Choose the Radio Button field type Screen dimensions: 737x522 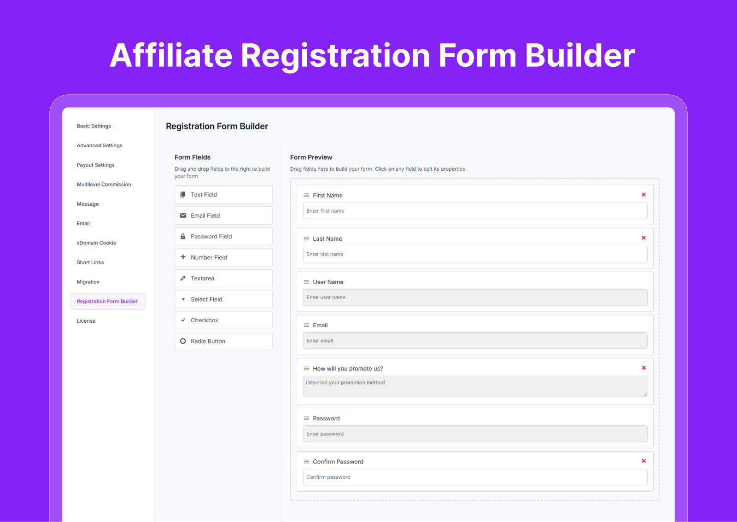pyautogui.click(x=223, y=341)
